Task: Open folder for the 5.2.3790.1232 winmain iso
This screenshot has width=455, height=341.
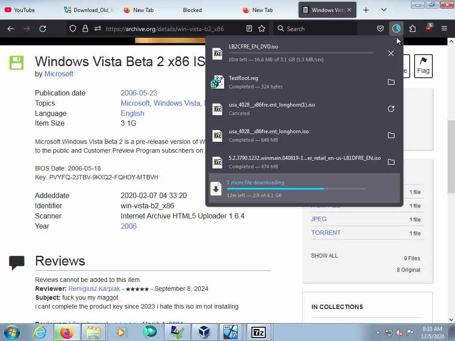Action: (391, 162)
